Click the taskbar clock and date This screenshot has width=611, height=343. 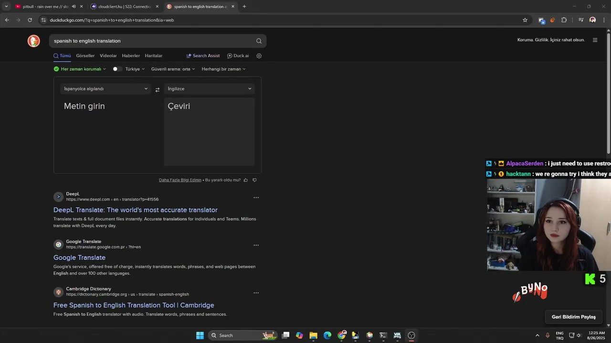tap(597, 335)
